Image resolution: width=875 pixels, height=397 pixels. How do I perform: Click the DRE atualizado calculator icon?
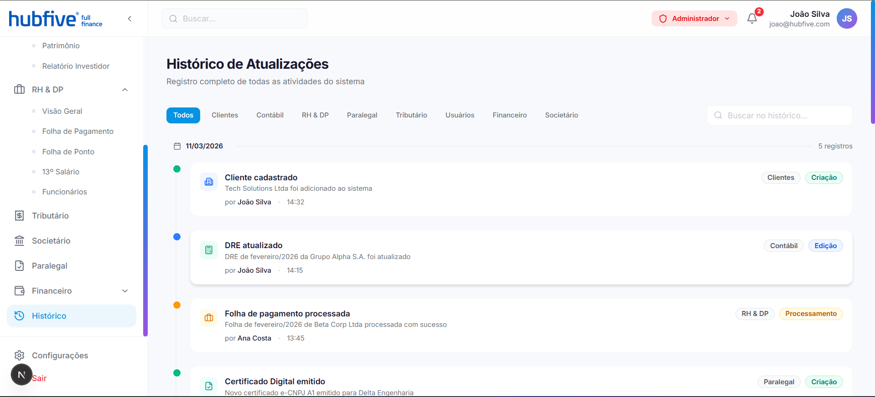point(209,250)
